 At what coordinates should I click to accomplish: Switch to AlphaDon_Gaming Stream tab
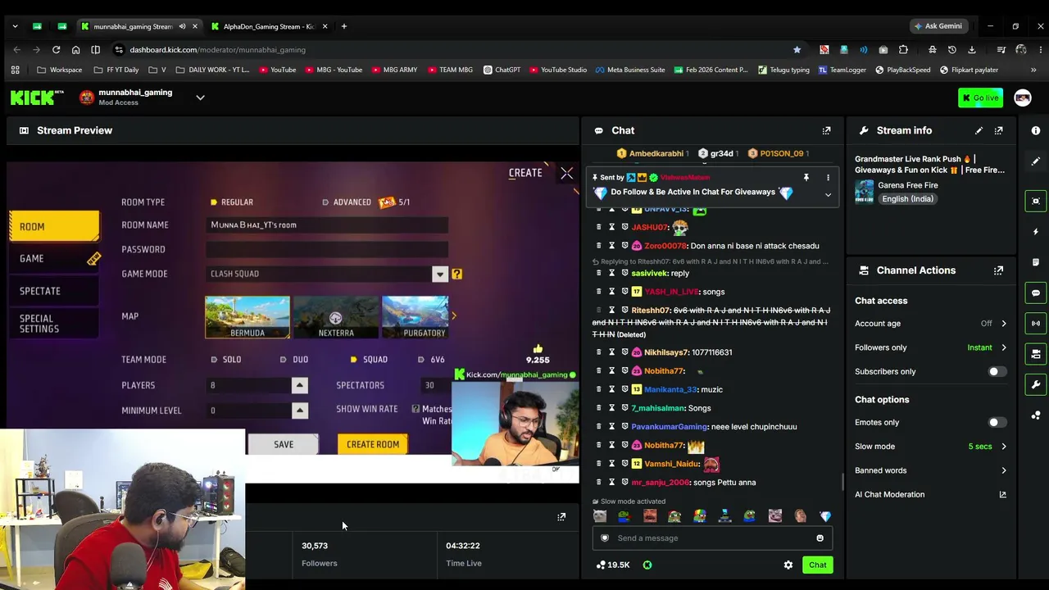point(267,26)
